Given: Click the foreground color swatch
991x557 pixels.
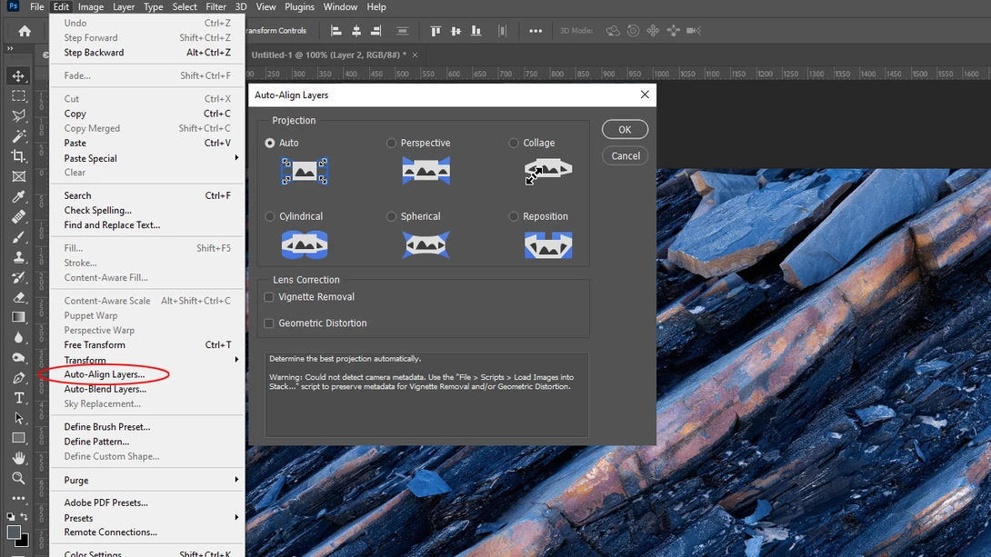Looking at the screenshot, I should click(14, 532).
